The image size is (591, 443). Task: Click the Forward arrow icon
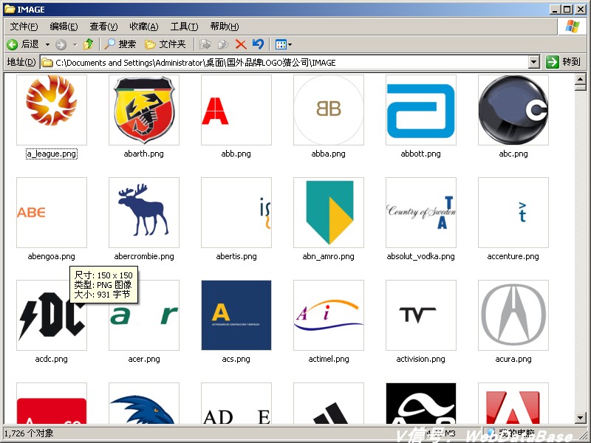point(61,45)
